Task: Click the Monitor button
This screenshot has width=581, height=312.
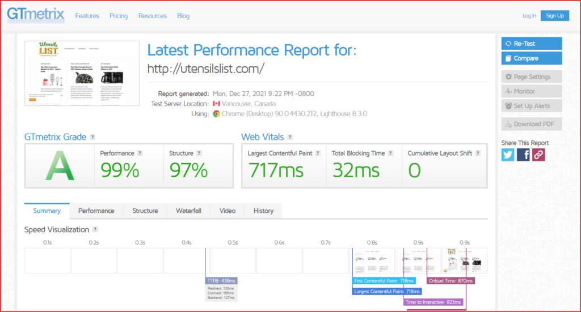Action: pos(531,91)
